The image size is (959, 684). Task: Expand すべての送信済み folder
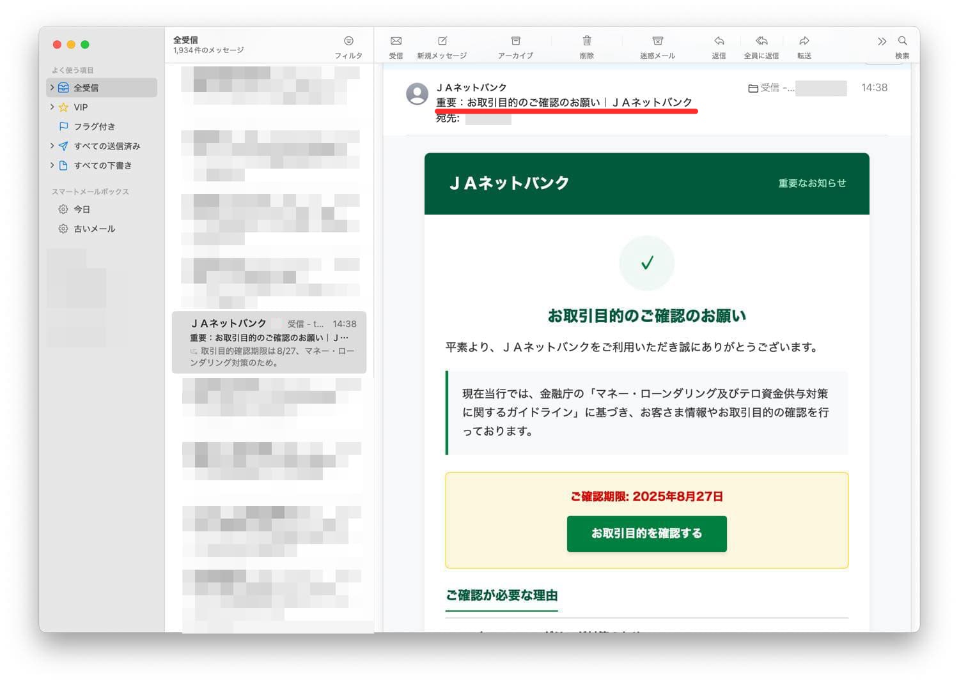[x=52, y=146]
